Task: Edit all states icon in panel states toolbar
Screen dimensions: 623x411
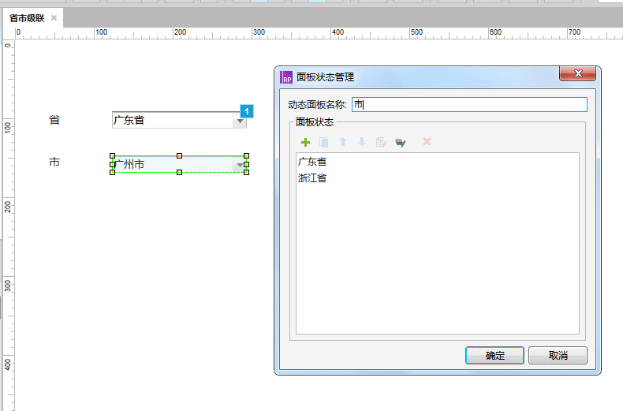Action: pyautogui.click(x=400, y=142)
